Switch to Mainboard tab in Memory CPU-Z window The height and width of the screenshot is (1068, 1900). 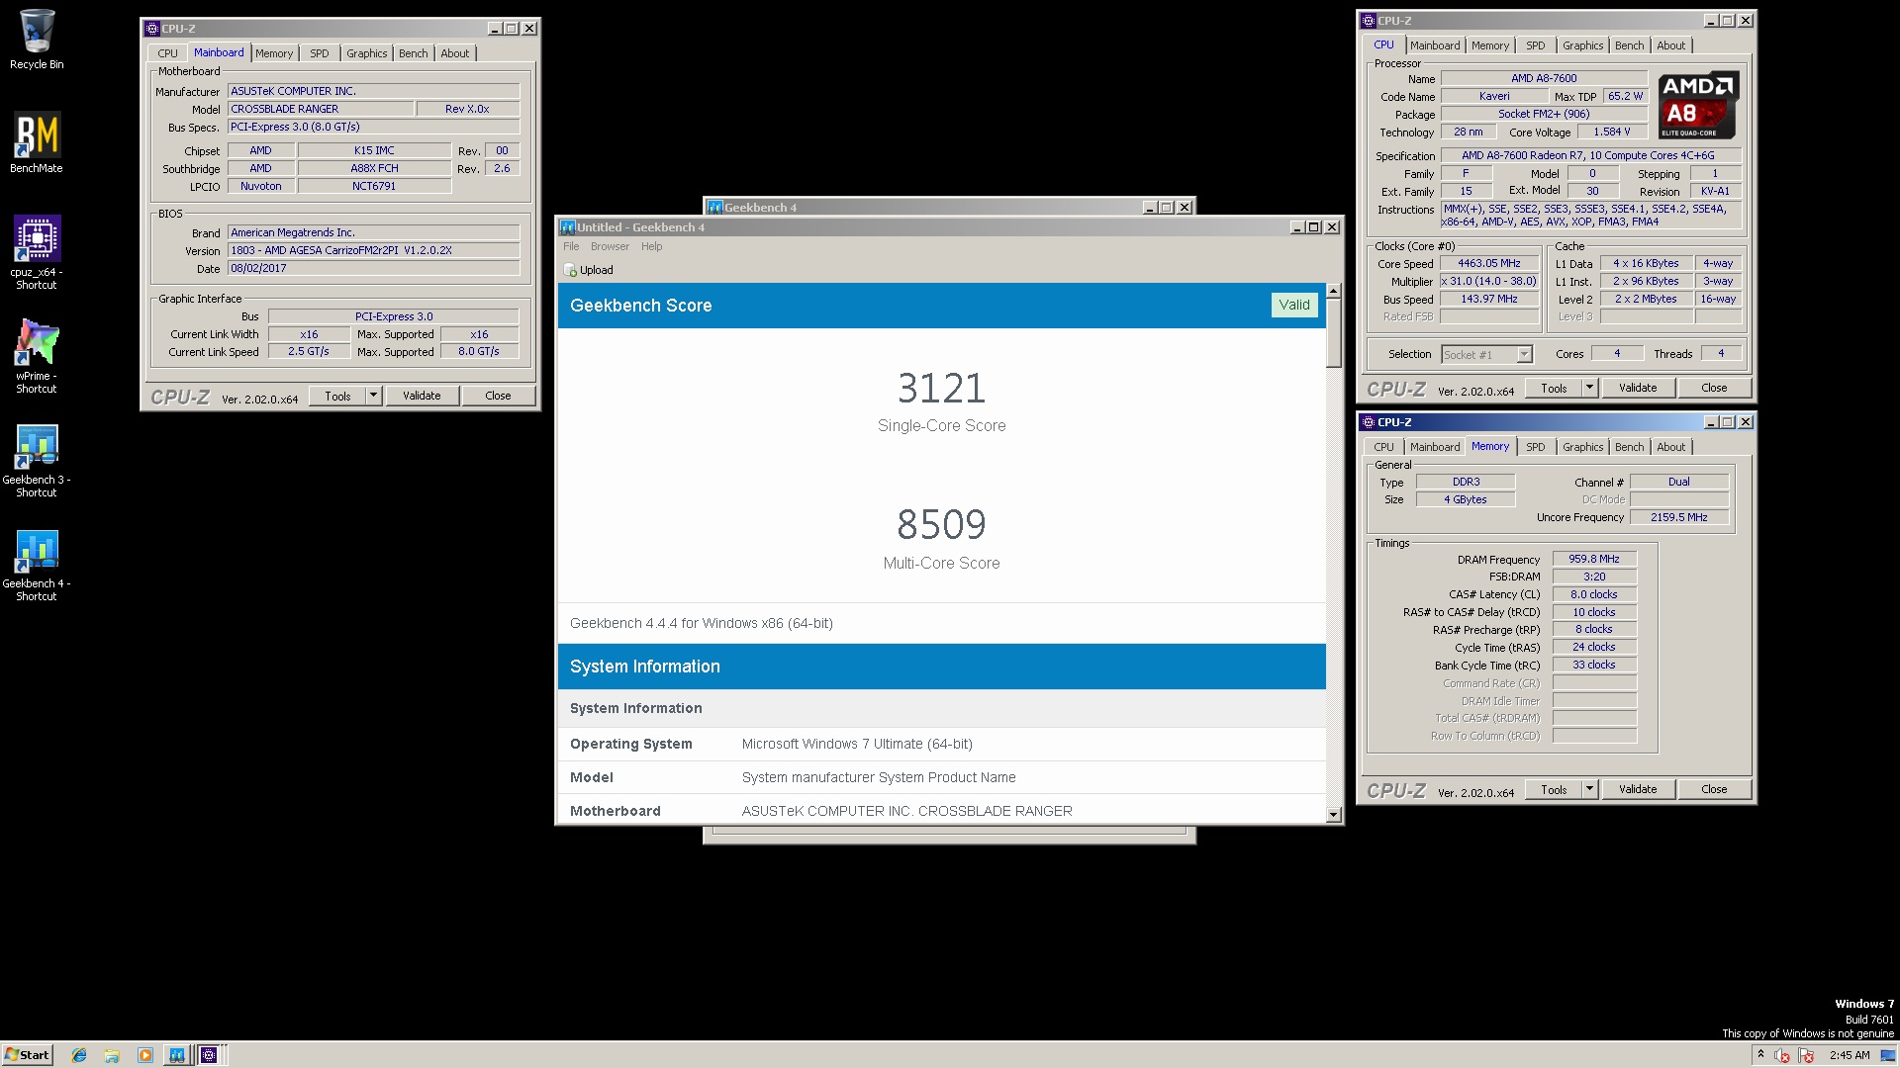[1435, 447]
